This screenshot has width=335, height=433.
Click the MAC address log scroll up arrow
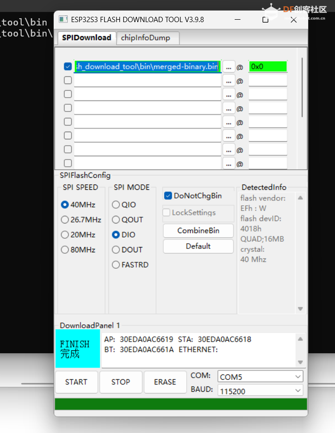(300, 339)
